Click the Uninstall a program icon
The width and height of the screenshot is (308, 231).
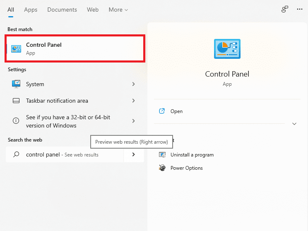[x=162, y=155]
